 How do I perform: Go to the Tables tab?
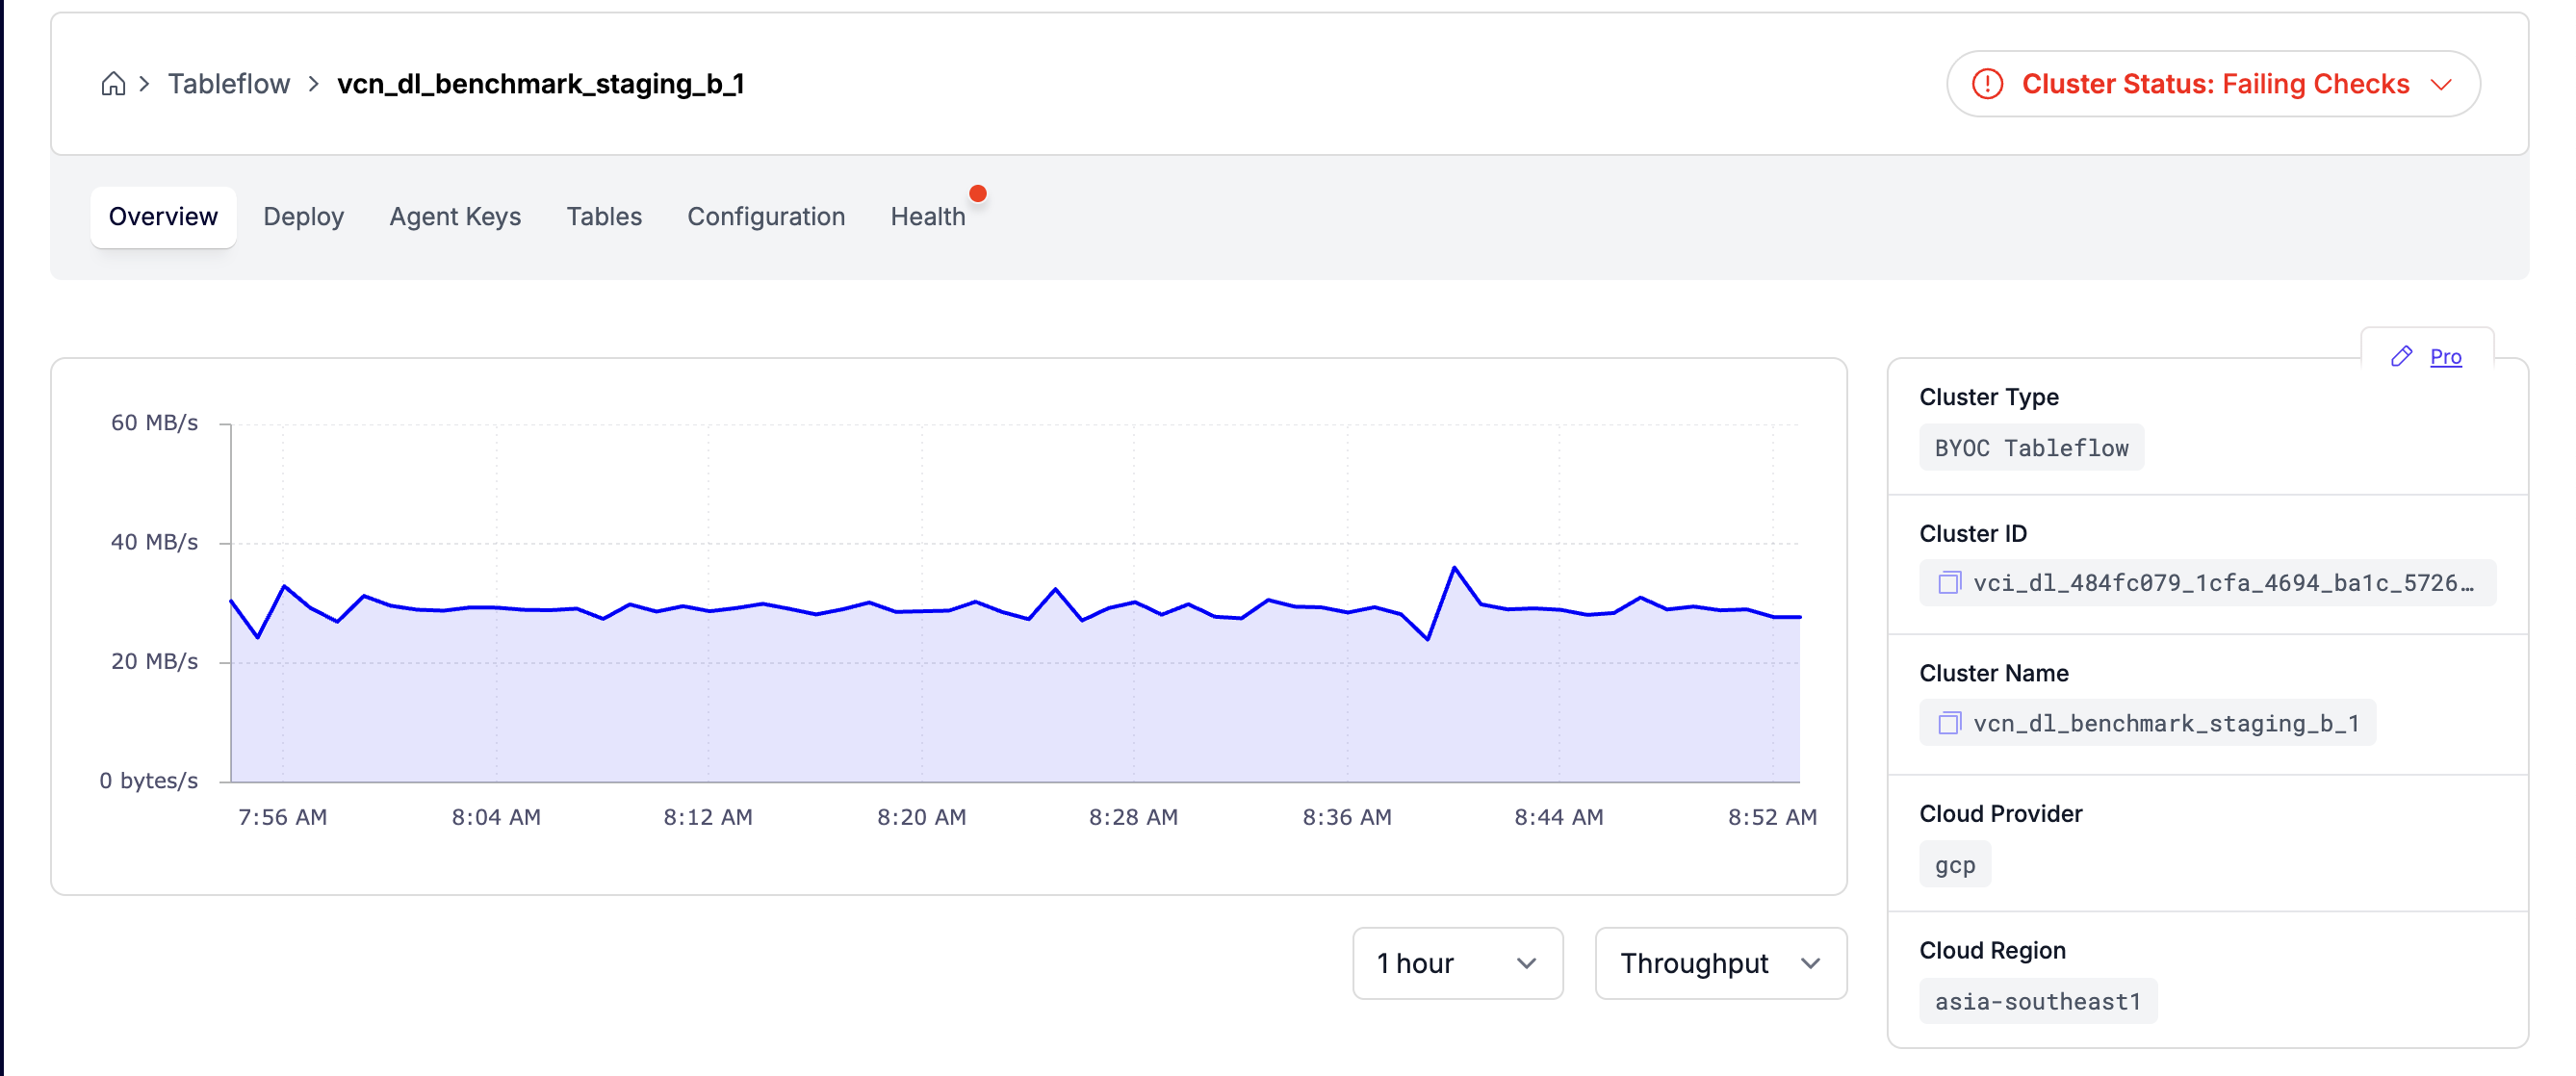(603, 217)
